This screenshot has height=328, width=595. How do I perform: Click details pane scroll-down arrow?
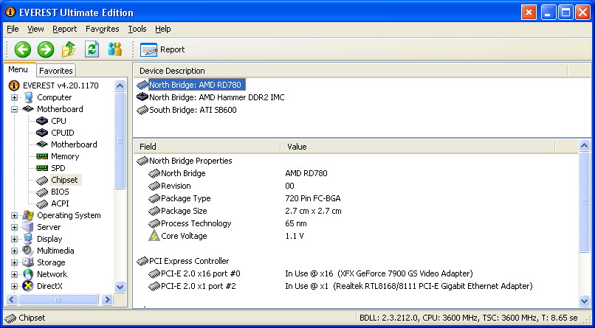point(585,301)
